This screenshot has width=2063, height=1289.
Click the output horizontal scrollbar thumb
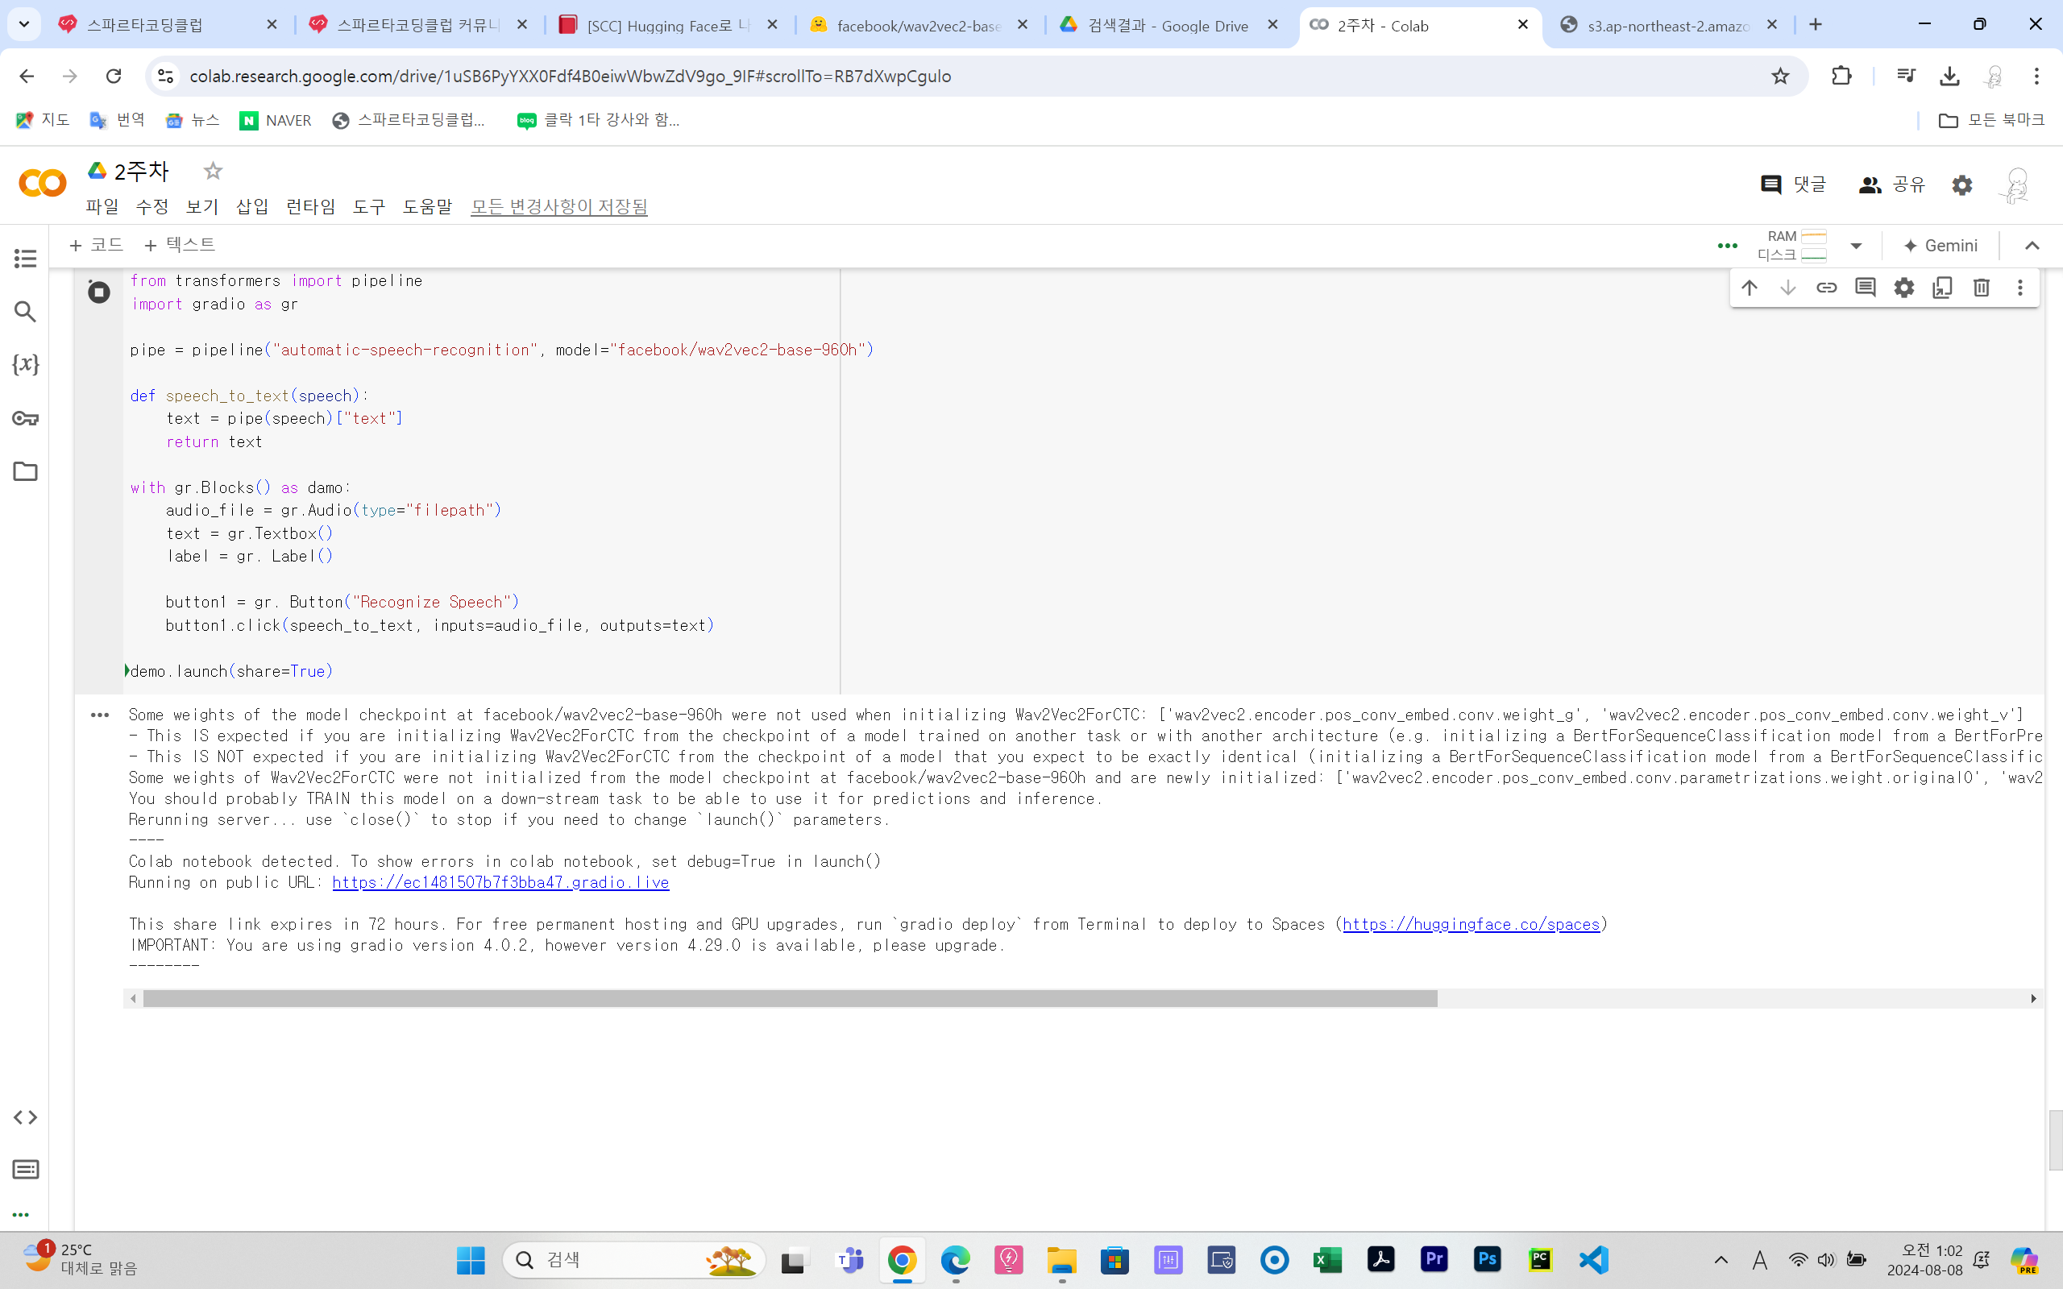tap(791, 998)
